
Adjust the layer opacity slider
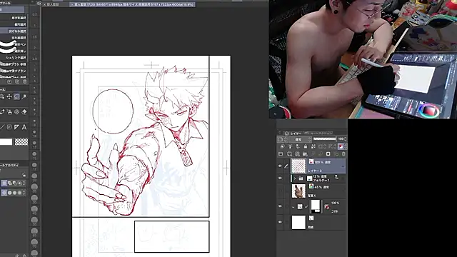click(324, 139)
